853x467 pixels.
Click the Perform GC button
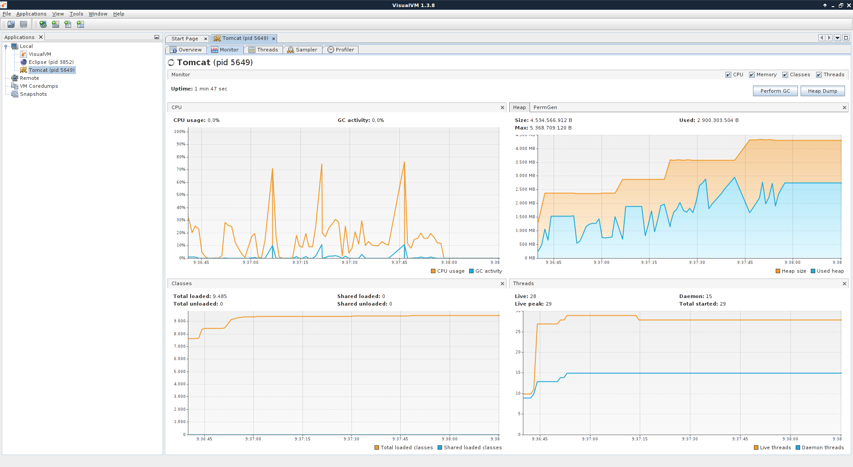(775, 91)
